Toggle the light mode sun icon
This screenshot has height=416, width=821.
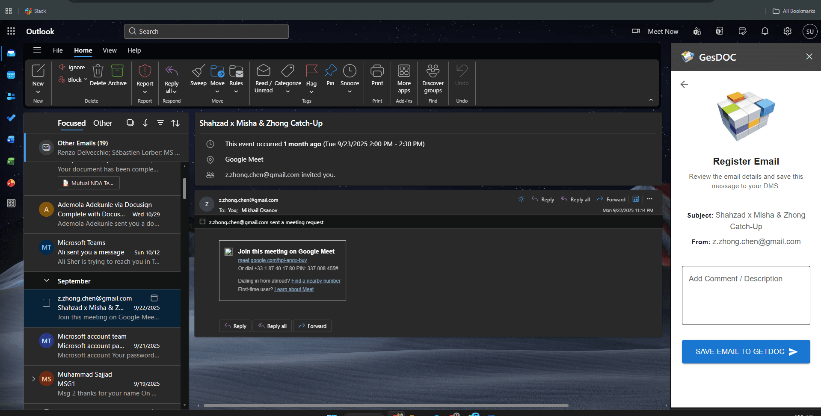click(x=521, y=199)
